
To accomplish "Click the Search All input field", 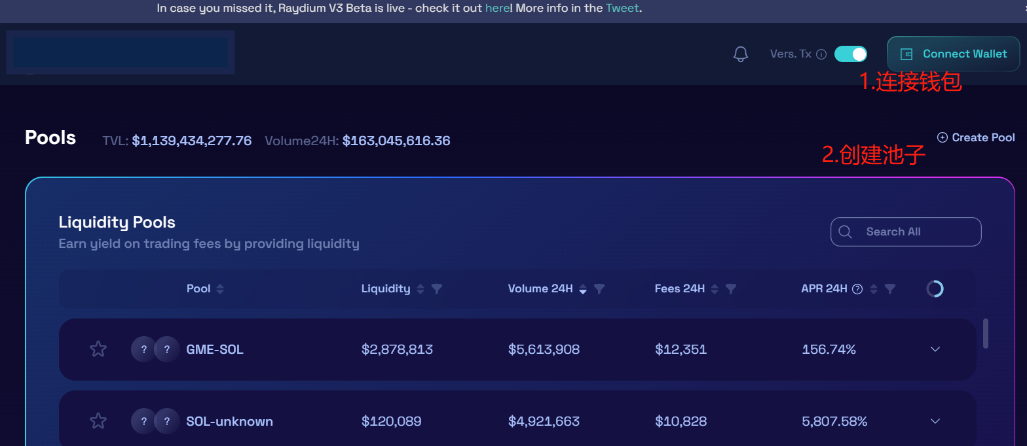I will [x=914, y=232].
